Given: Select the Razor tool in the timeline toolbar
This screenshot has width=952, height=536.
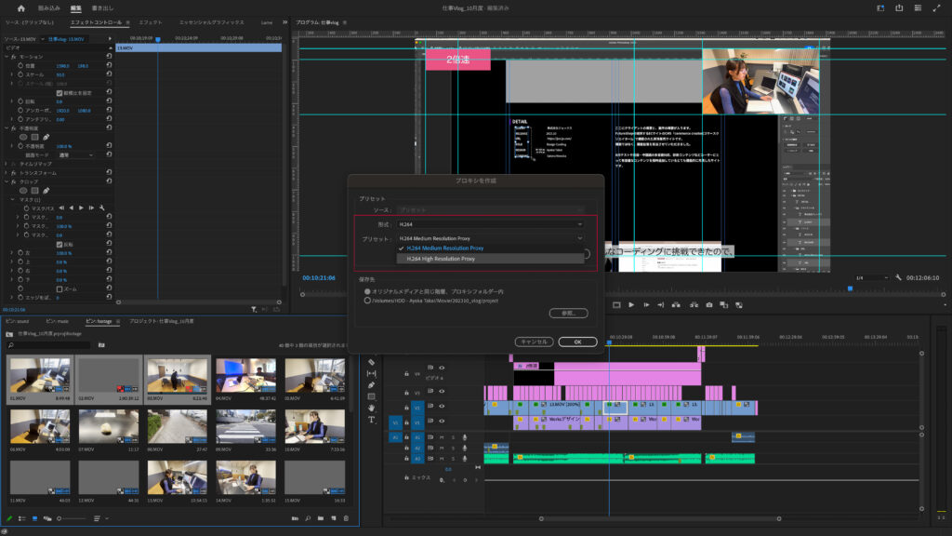Looking at the screenshot, I should coord(372,362).
